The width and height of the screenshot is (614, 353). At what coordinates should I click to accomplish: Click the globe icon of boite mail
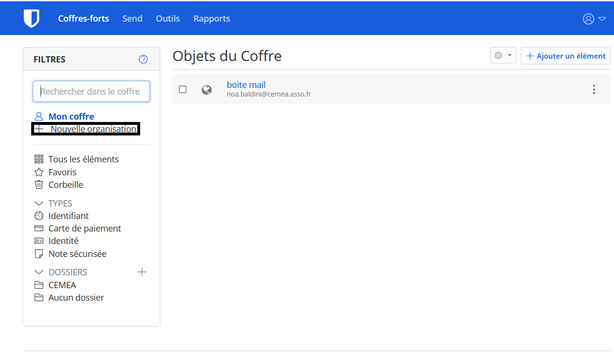(206, 90)
